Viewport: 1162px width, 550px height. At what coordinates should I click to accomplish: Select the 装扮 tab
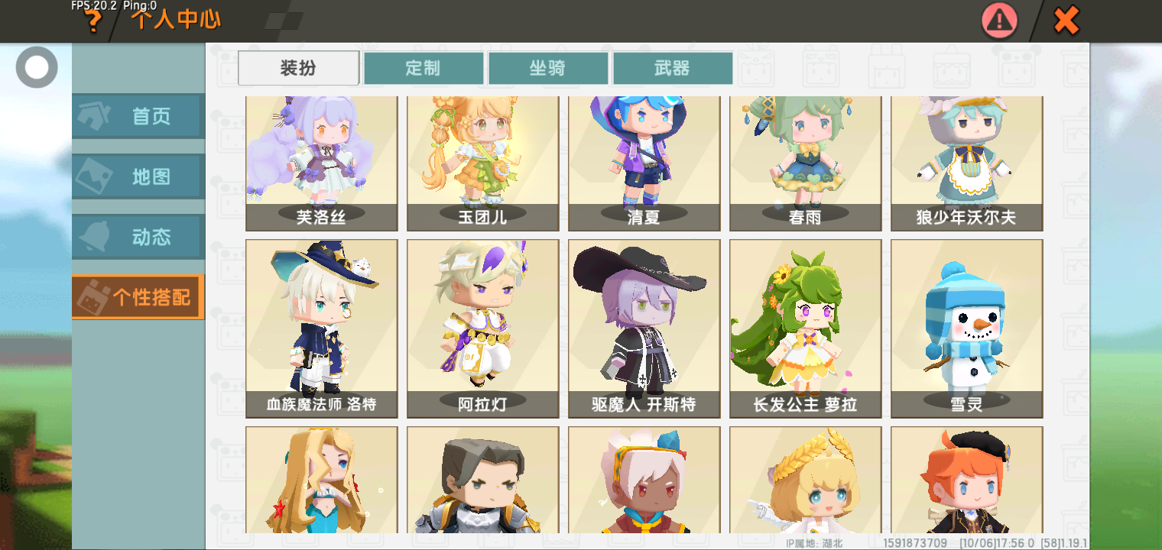299,68
